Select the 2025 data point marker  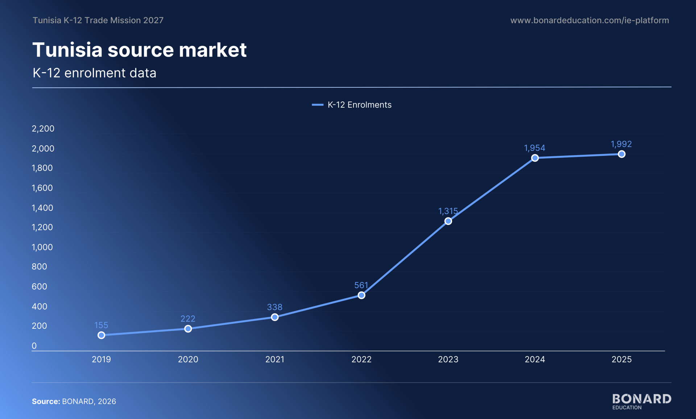point(622,154)
